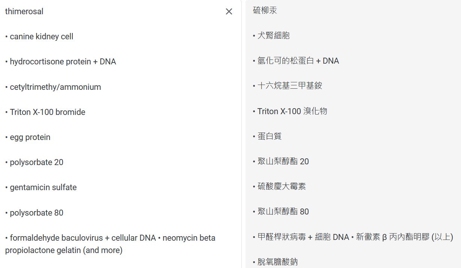Click the translated text '硫柳汞'
461x268 pixels.
click(265, 10)
